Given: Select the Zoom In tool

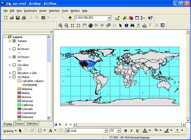Looking at the screenshot, I should coord(60,25).
